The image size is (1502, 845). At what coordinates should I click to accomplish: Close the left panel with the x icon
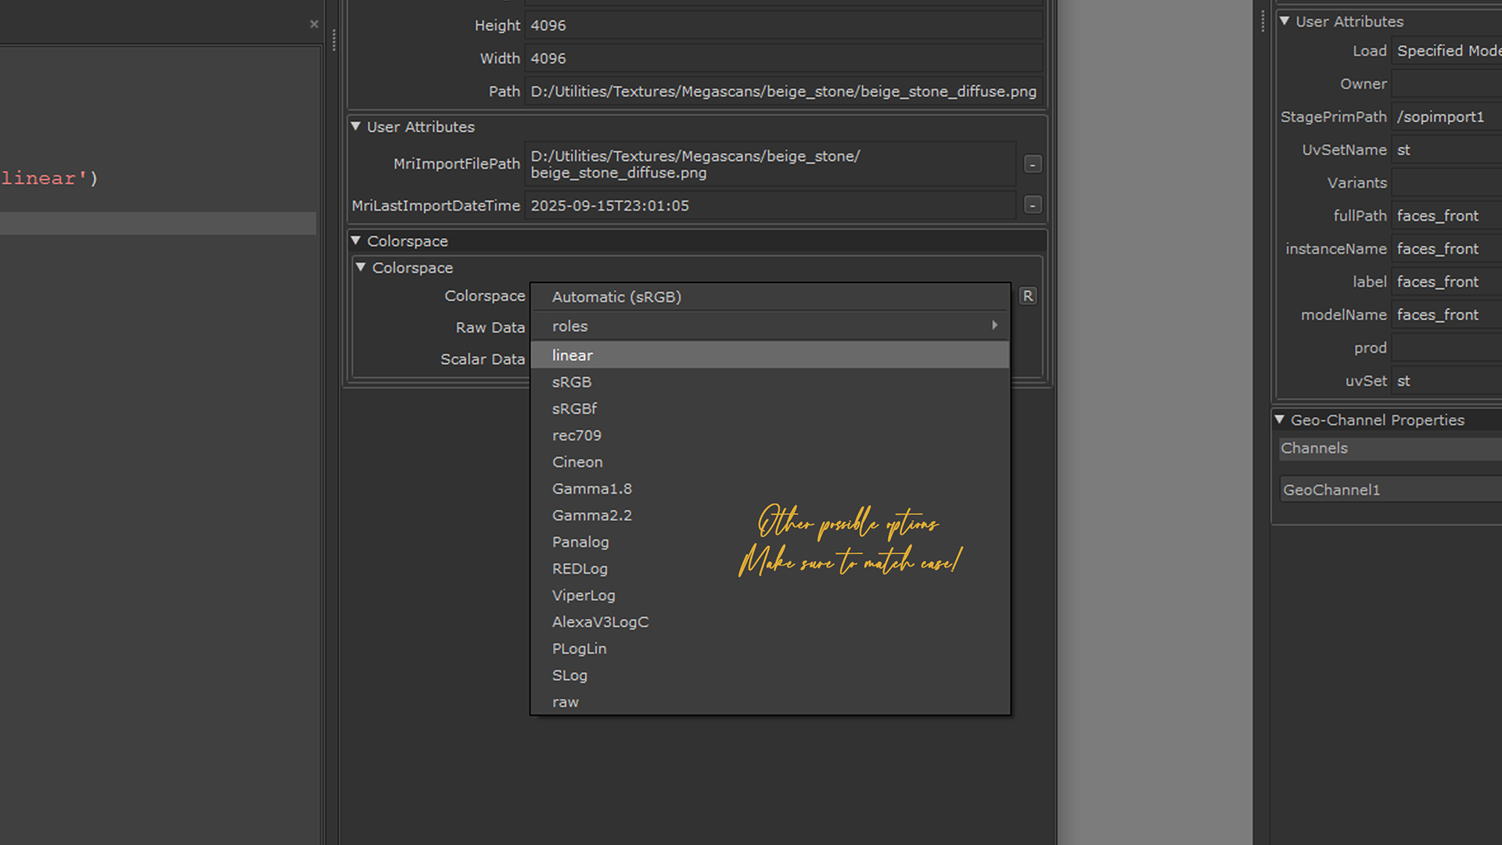pyautogui.click(x=314, y=24)
